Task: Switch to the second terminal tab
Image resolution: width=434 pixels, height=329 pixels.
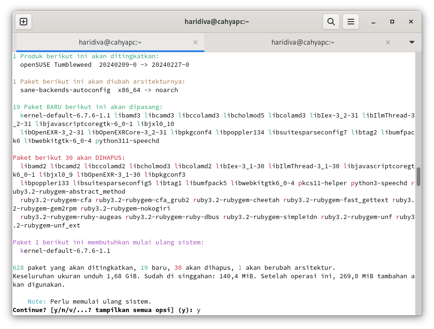Action: point(303,42)
